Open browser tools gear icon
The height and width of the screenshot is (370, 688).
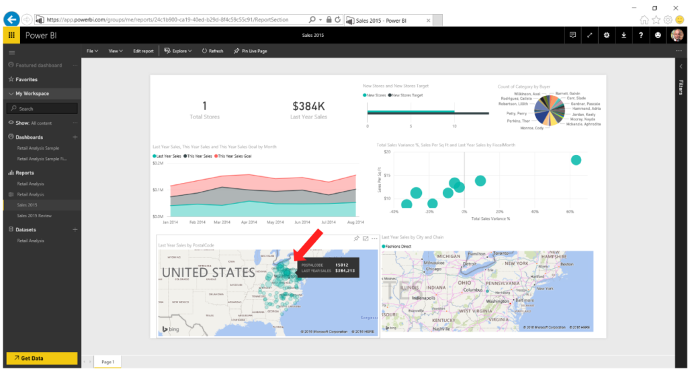pyautogui.click(x=668, y=19)
